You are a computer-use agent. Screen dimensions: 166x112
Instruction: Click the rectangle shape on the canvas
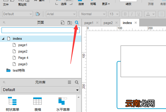pos(143,61)
